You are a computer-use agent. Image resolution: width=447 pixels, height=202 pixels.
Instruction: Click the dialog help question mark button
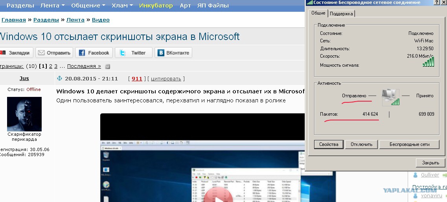click(x=437, y=2)
